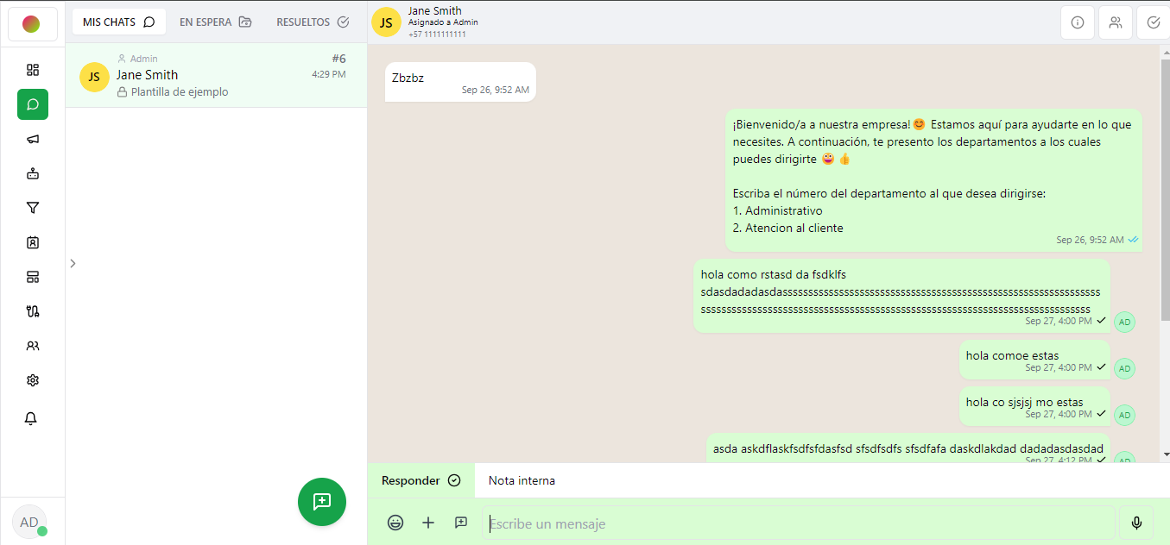Click the colorful app logo
This screenshot has width=1170, height=545.
31,24
